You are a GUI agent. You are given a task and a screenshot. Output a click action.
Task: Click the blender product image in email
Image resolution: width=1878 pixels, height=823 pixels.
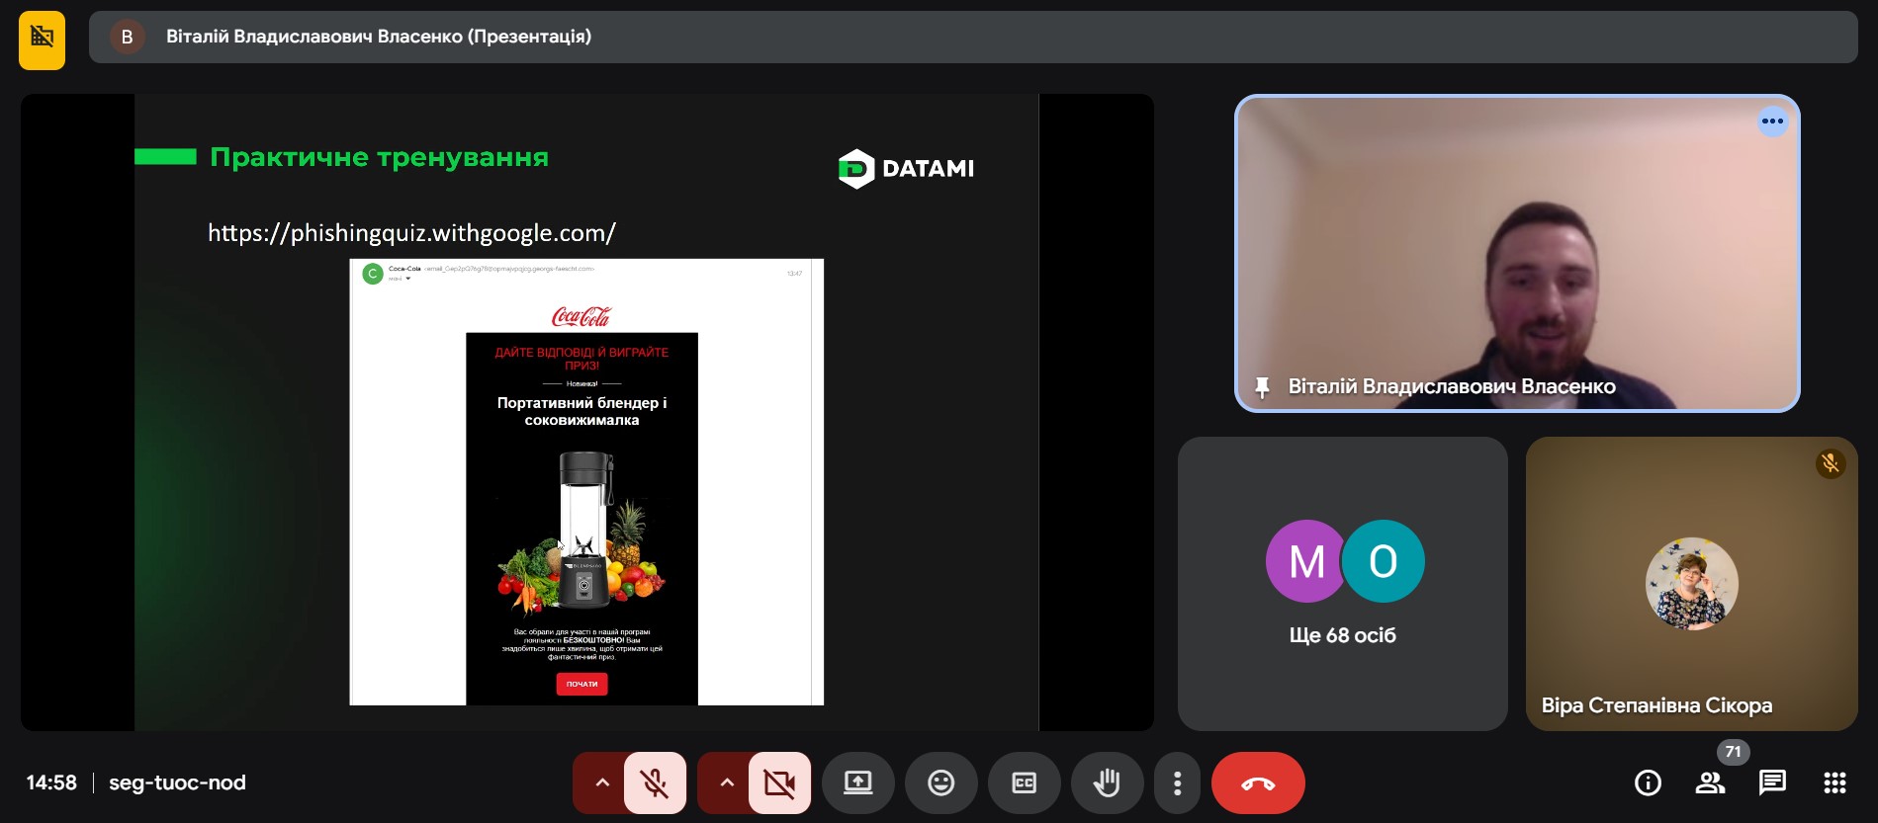581,531
